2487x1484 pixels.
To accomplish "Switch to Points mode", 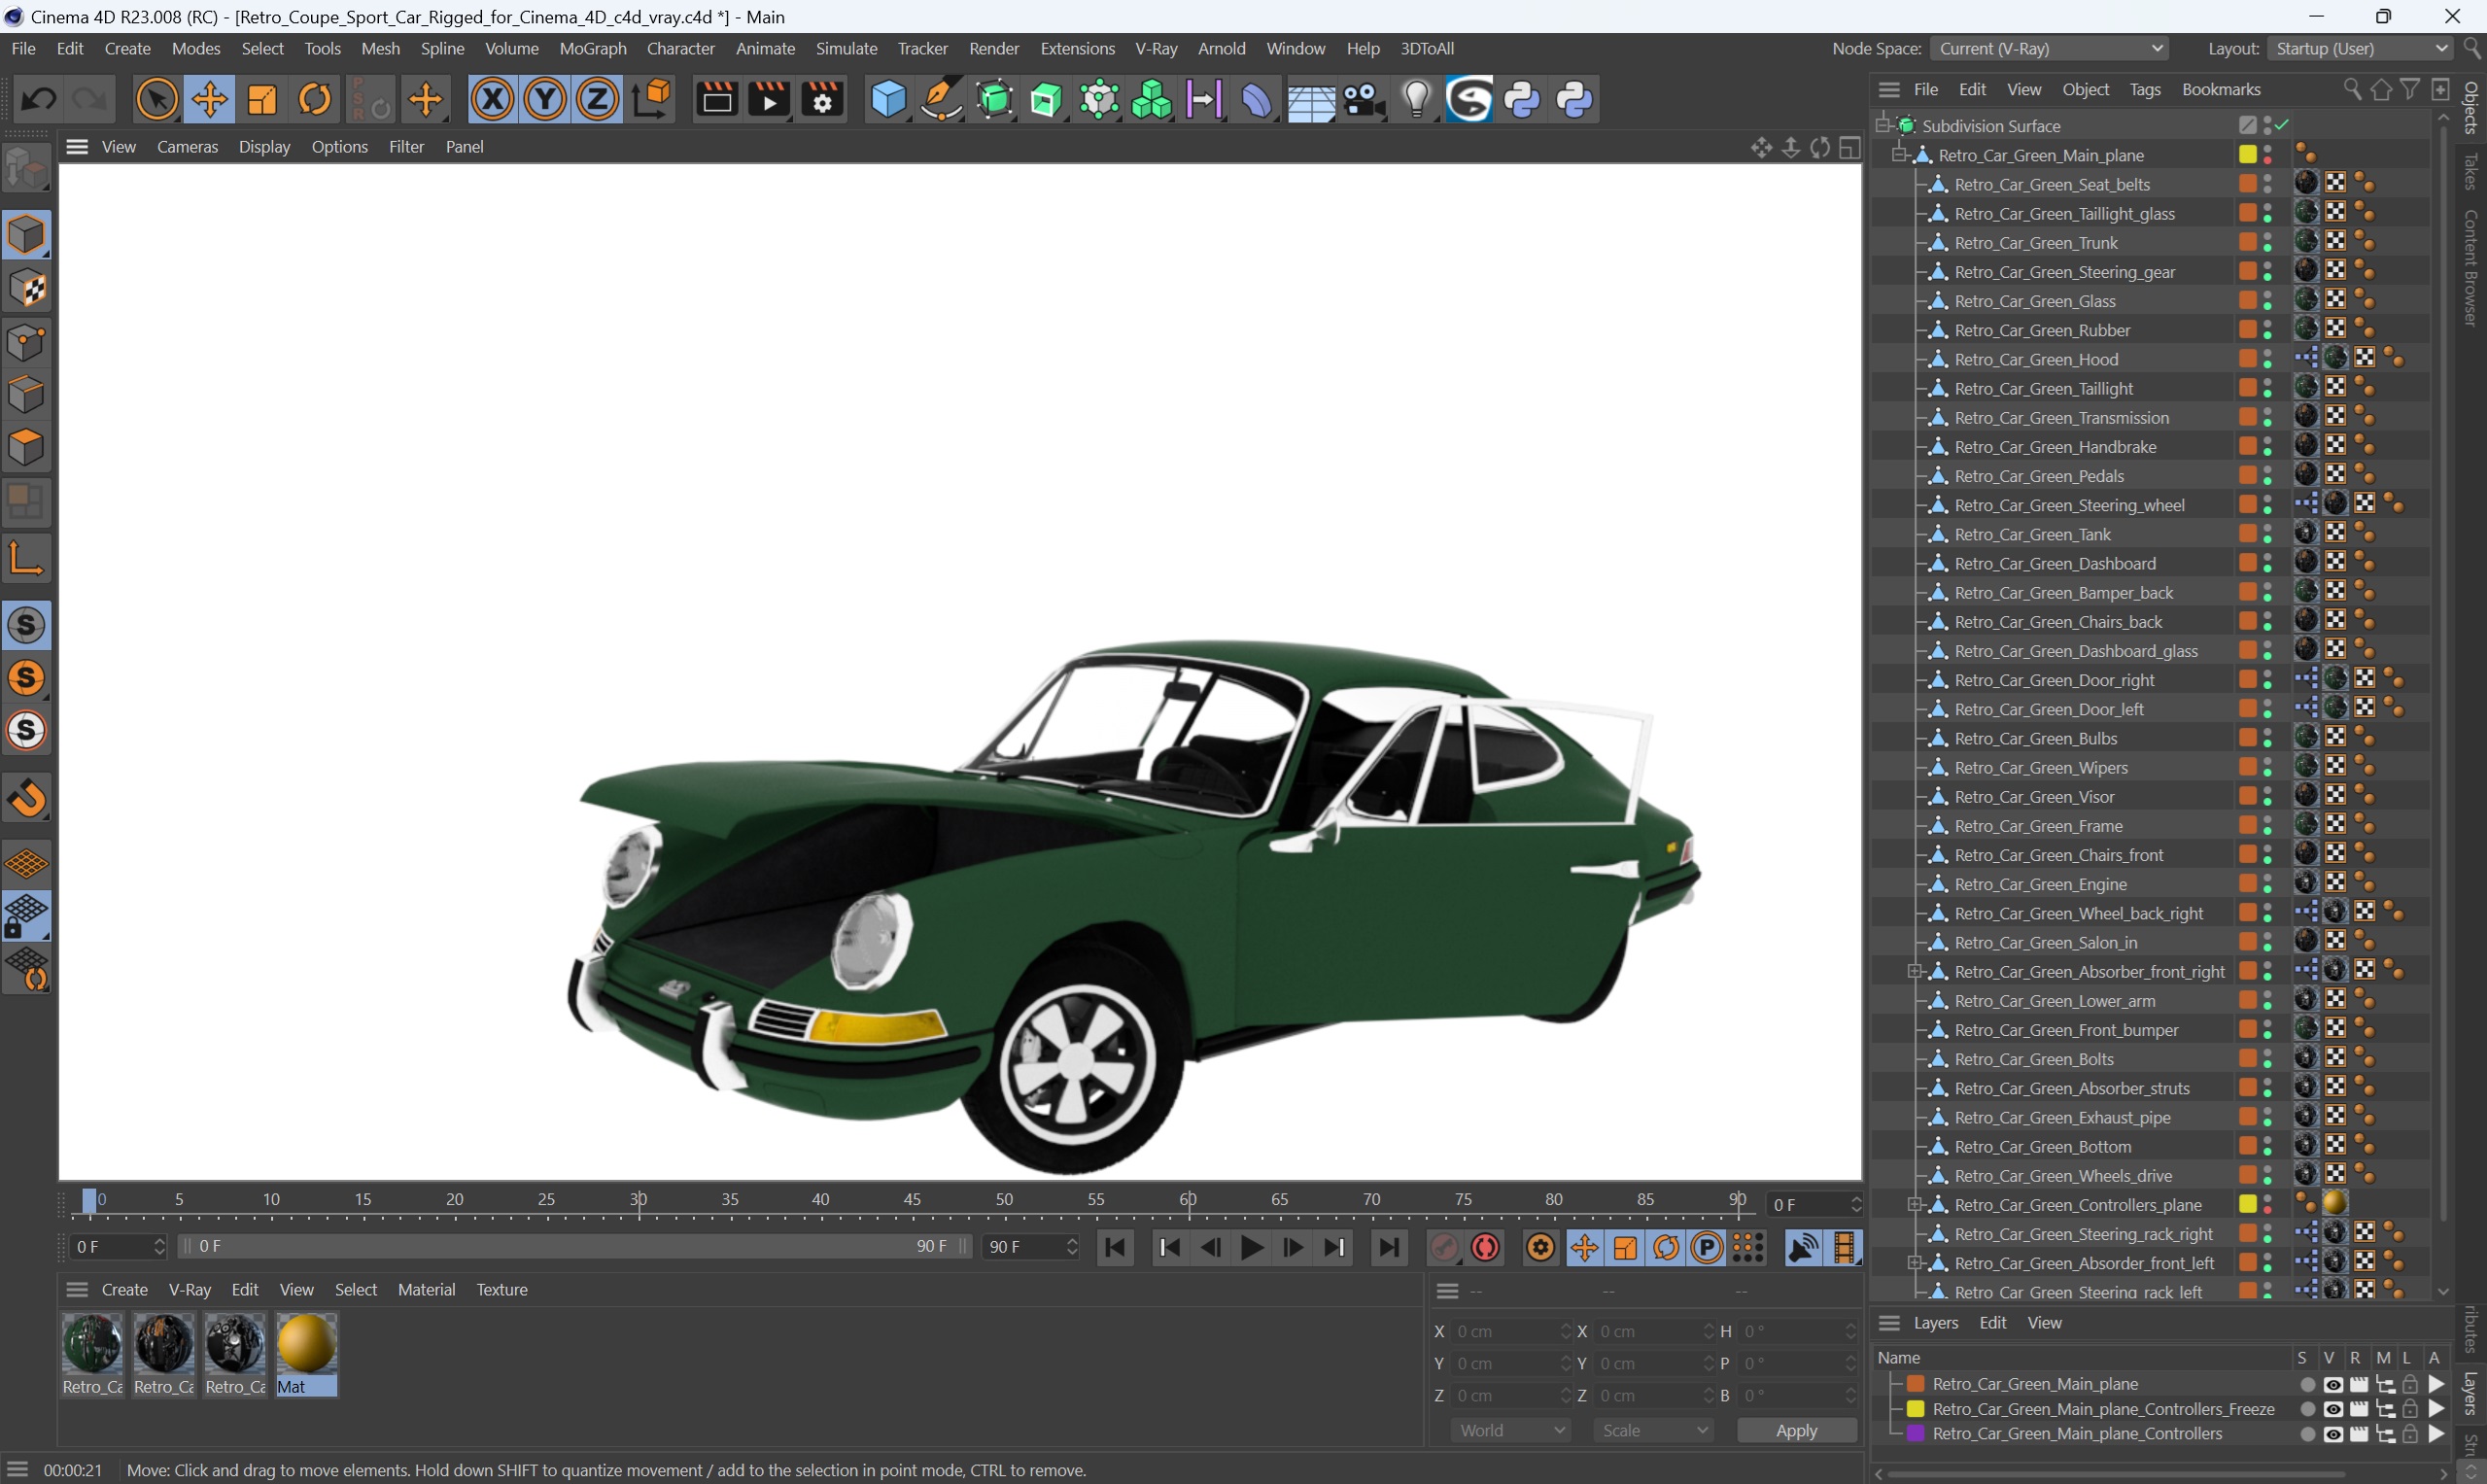I will click(27, 343).
